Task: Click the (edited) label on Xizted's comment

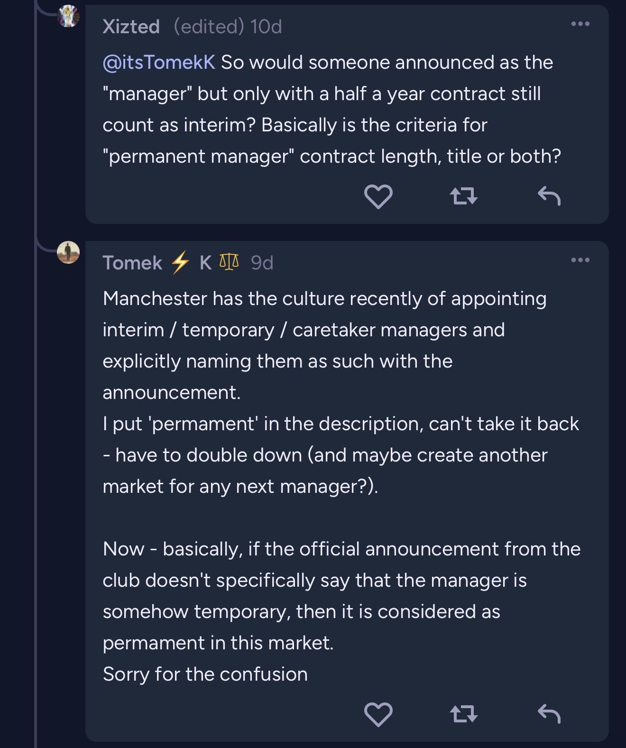Action: (209, 27)
